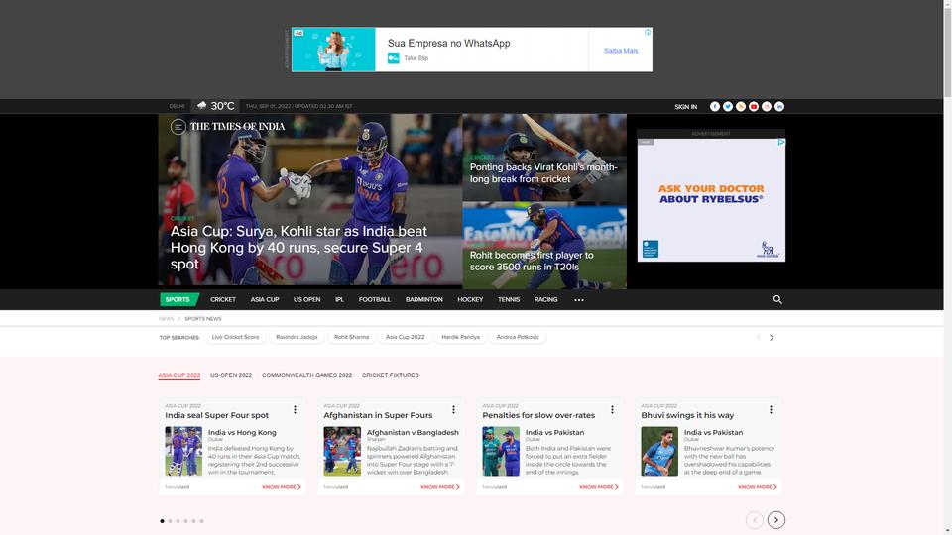Select third carousel page dot
Image resolution: width=952 pixels, height=535 pixels.
click(178, 521)
